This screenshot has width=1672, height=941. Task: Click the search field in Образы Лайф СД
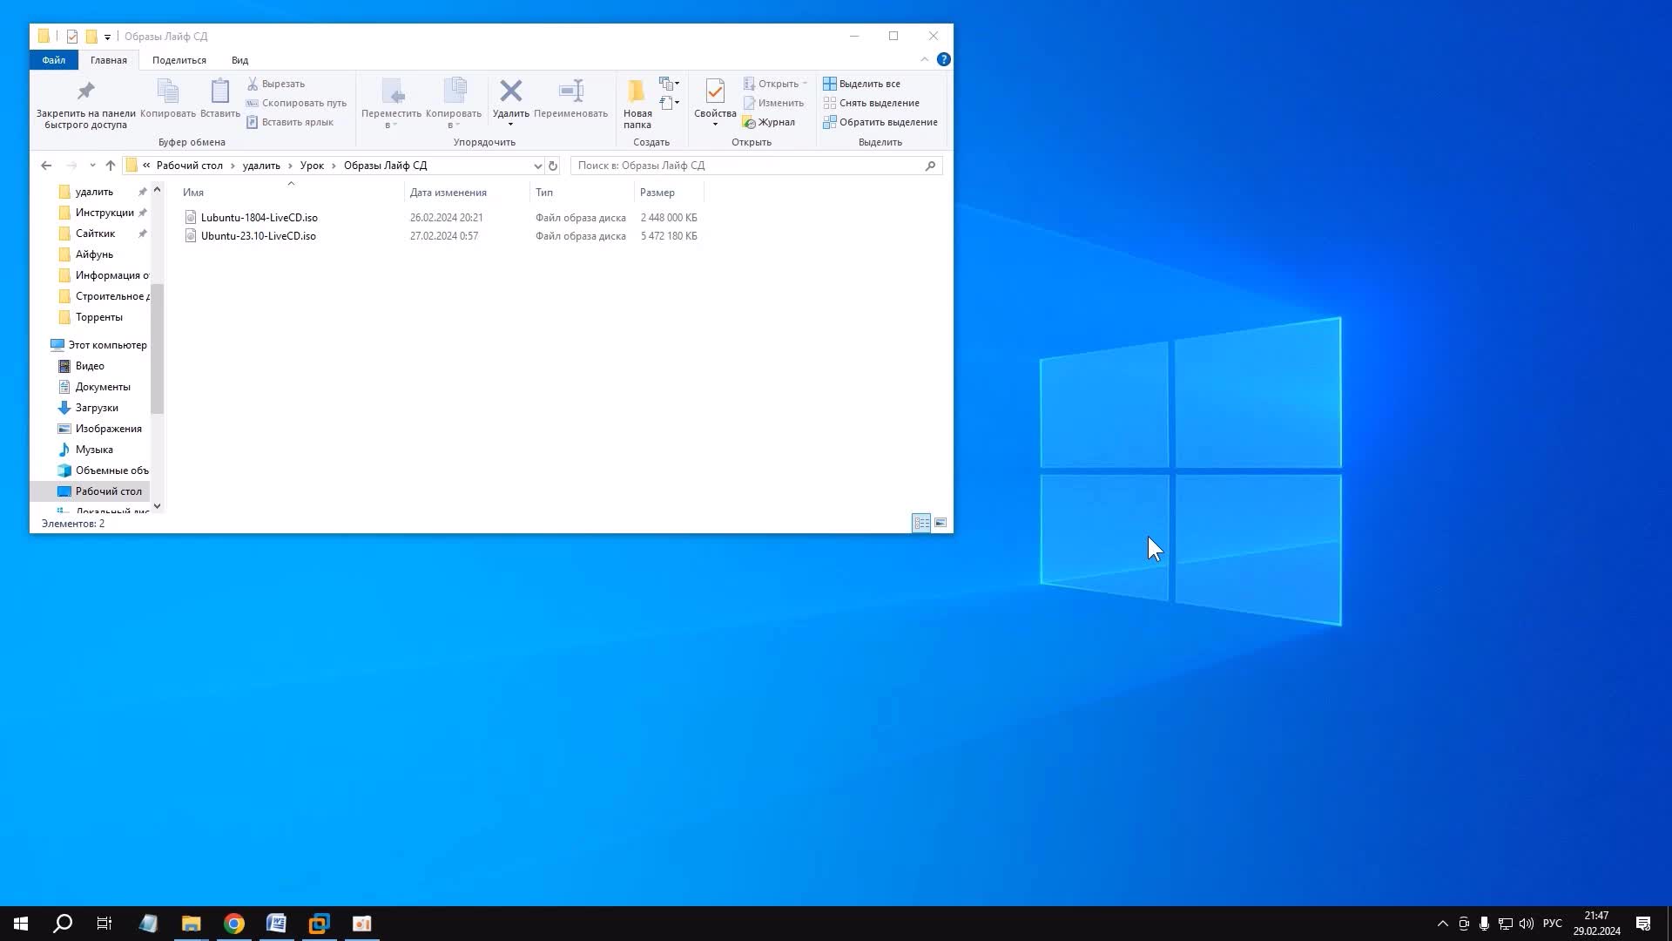click(749, 166)
